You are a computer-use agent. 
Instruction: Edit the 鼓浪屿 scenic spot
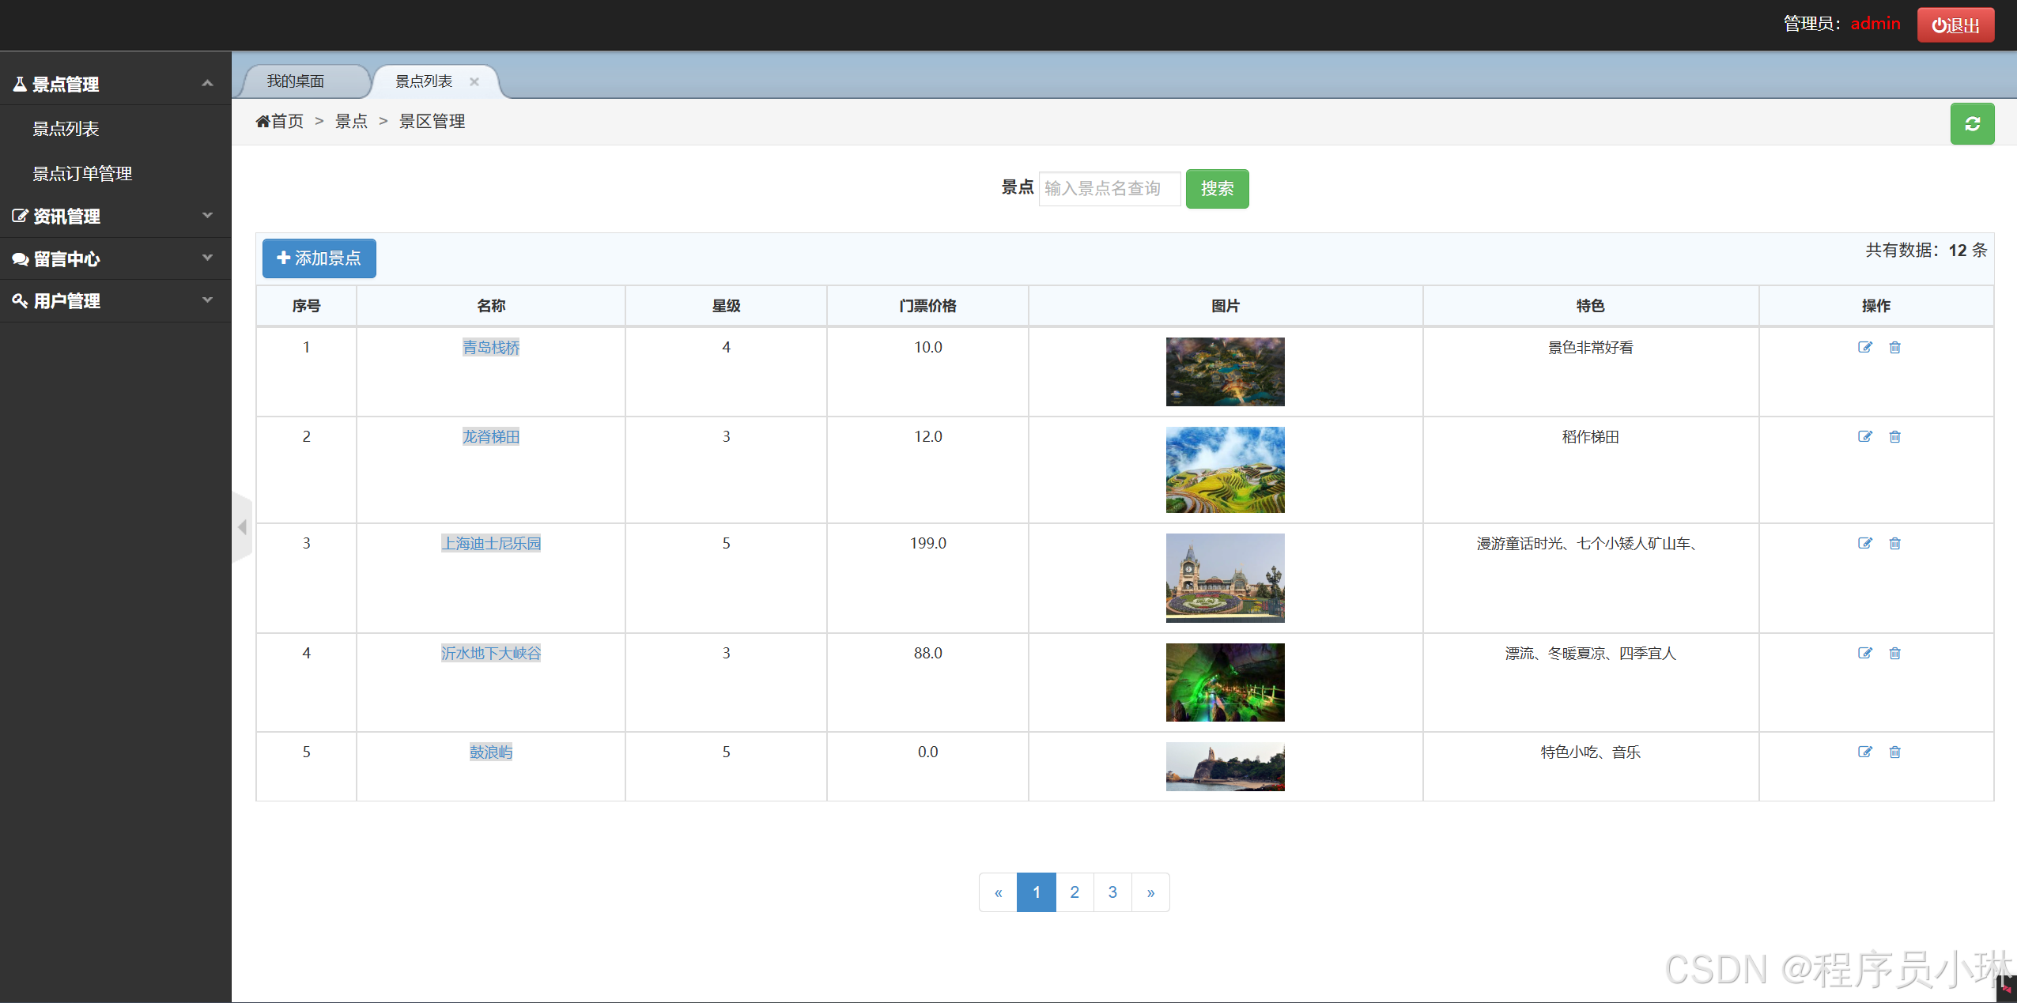(1864, 752)
